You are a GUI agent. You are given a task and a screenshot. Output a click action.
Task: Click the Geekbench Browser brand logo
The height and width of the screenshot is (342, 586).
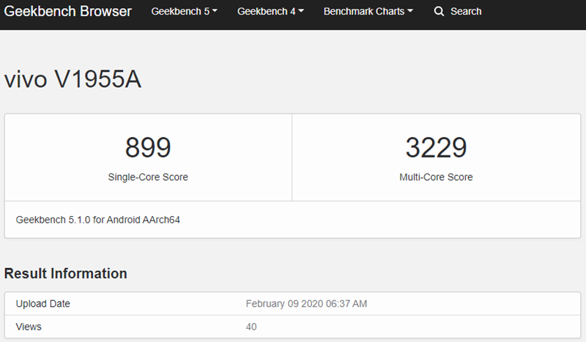68,12
